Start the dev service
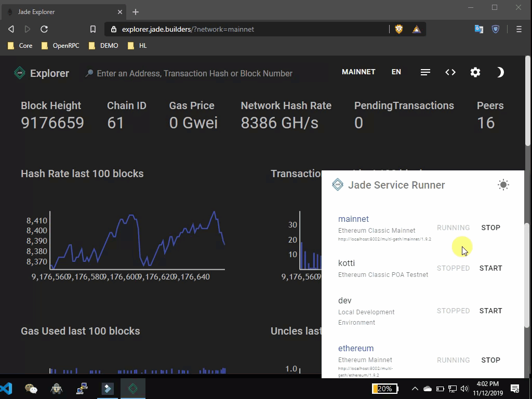The width and height of the screenshot is (532, 399). [x=490, y=311]
